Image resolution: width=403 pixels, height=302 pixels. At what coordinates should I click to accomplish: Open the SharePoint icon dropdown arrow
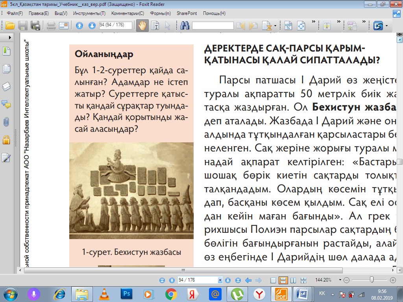point(386,26)
